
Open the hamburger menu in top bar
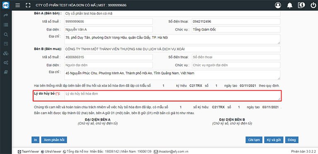pos(18,5)
